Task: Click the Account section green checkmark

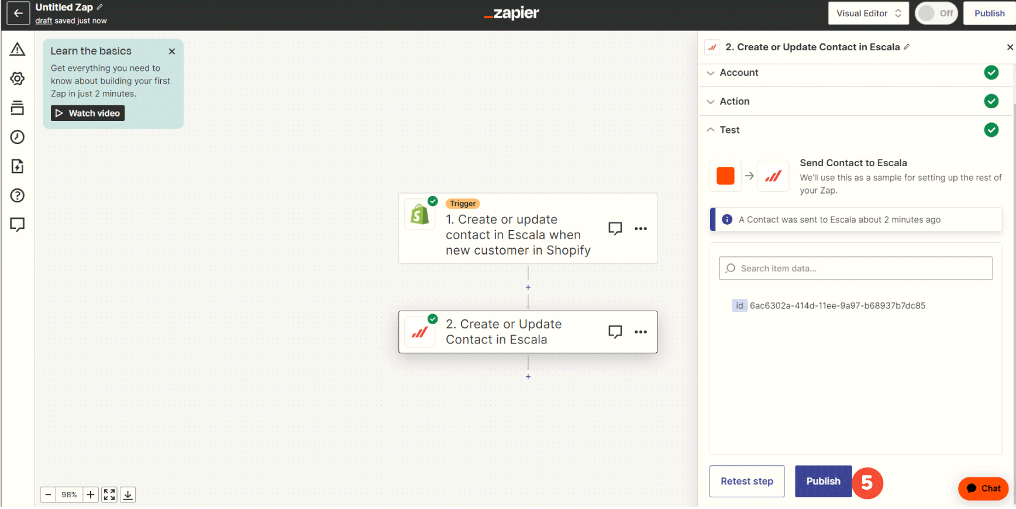Action: tap(991, 73)
